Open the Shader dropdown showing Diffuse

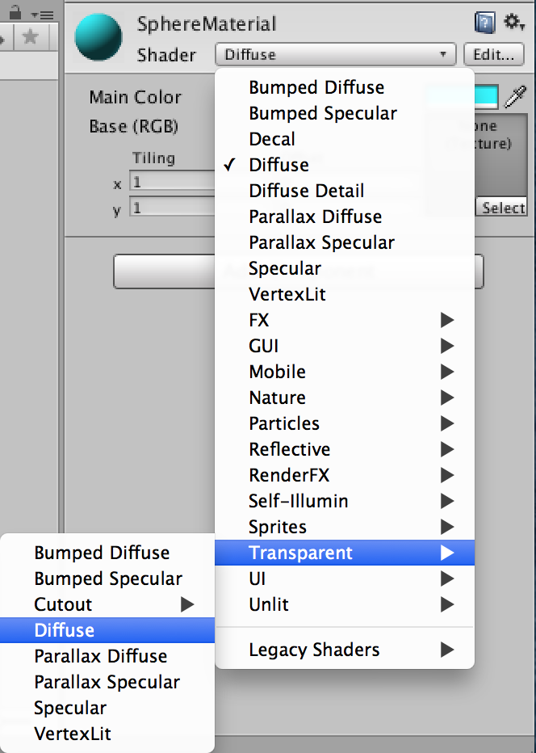click(x=336, y=54)
